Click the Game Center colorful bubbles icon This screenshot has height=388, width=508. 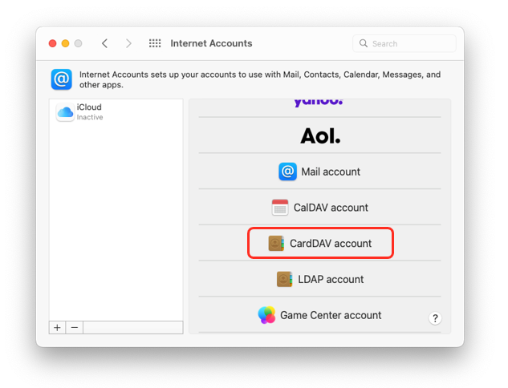point(266,315)
